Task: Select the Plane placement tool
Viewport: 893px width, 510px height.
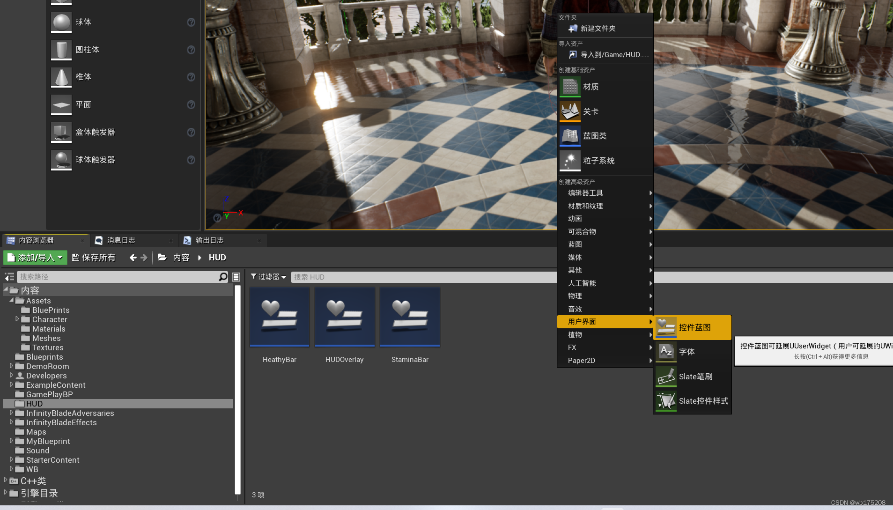Action: pos(83,104)
